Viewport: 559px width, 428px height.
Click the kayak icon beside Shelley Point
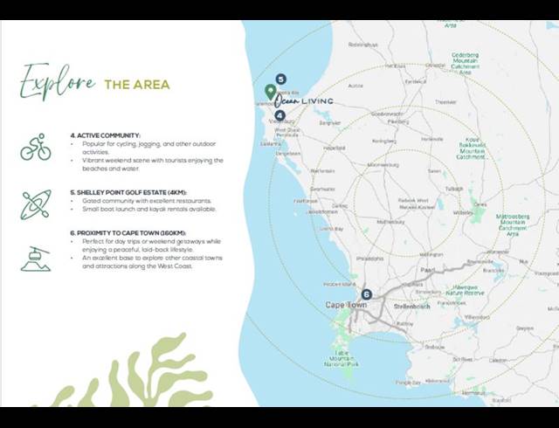[36, 203]
